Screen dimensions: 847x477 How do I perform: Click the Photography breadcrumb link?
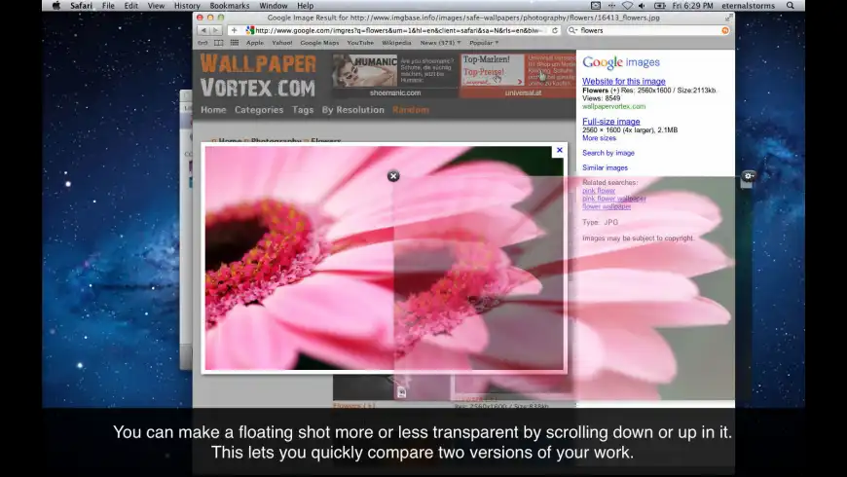point(276,141)
